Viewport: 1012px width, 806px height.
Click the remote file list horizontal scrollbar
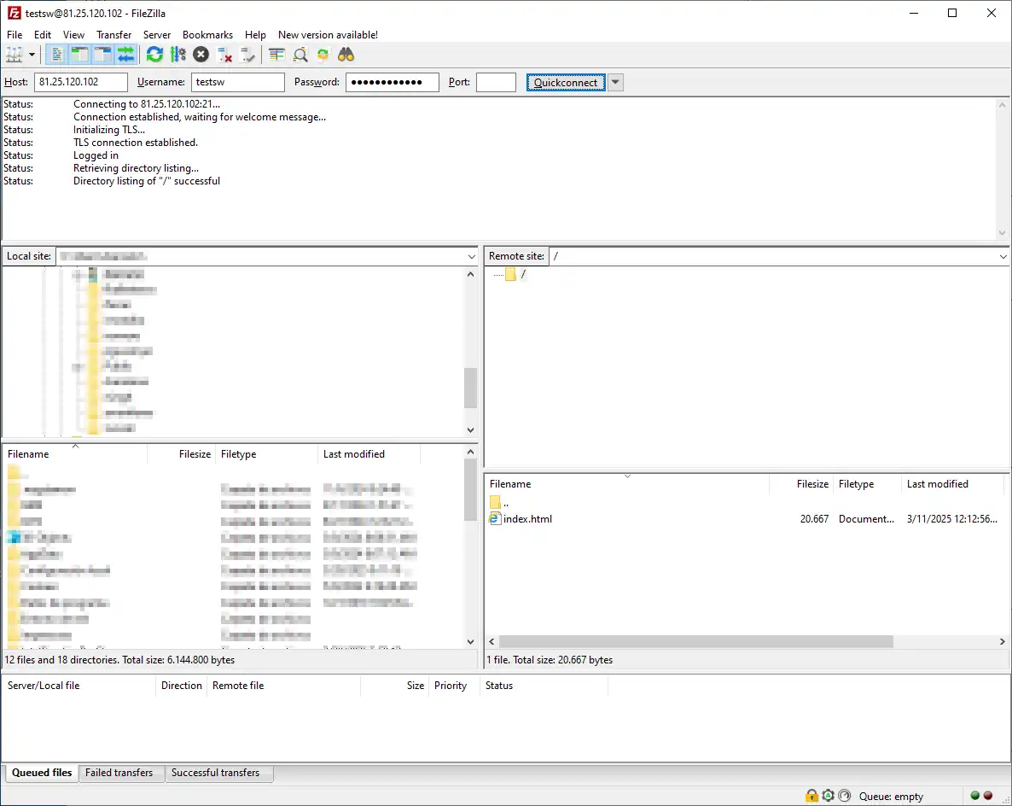point(695,641)
